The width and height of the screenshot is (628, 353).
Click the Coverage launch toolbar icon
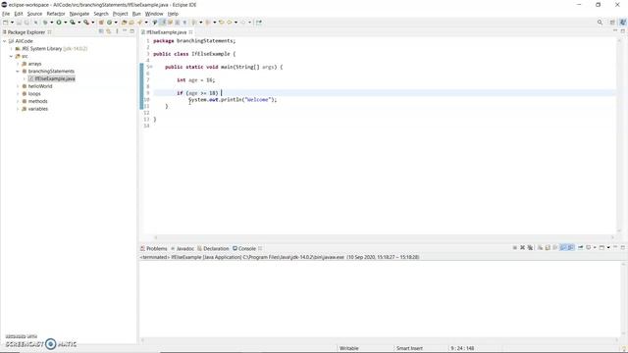pos(72,23)
